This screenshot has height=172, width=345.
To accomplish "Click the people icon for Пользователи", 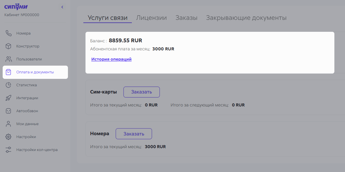I will (8, 59).
